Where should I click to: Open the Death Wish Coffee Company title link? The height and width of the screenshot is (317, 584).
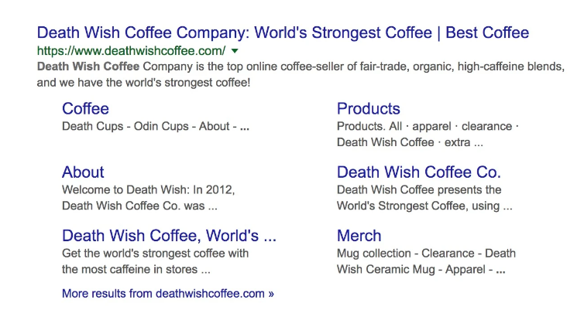tap(283, 33)
